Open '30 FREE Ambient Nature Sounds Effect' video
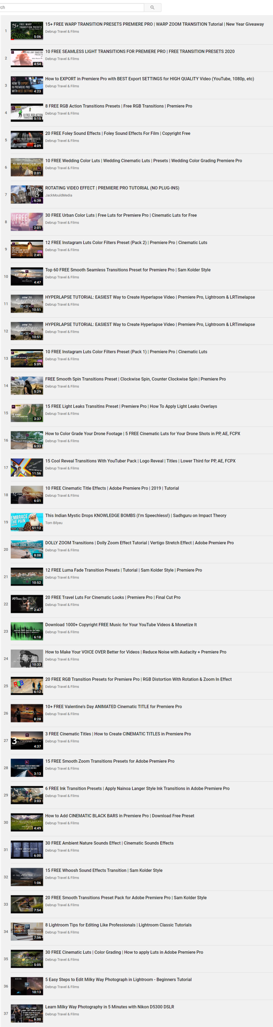 click(109, 843)
